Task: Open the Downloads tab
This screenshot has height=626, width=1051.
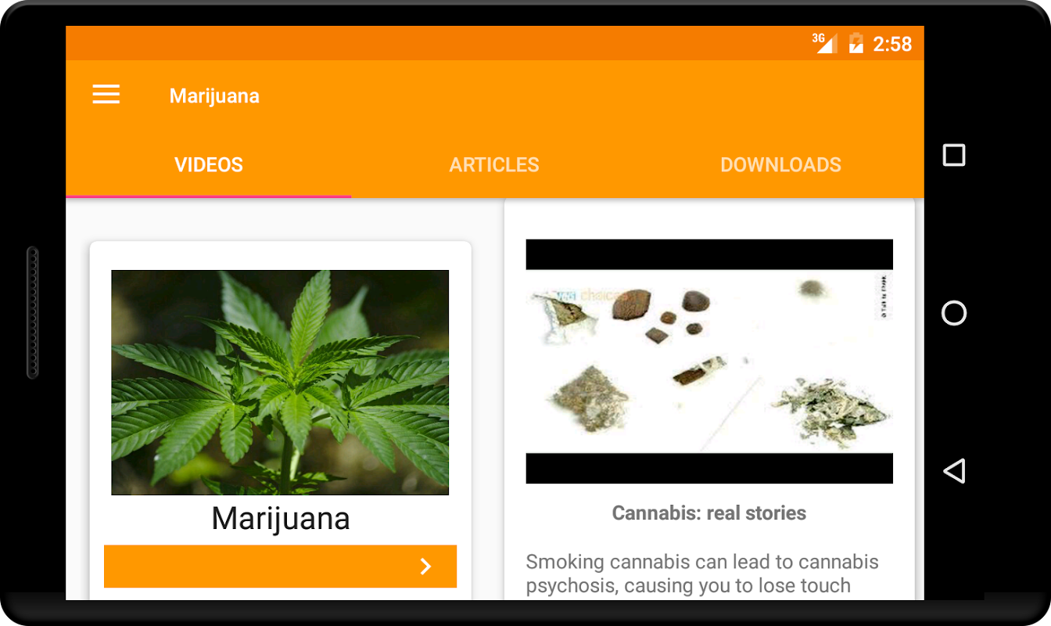Action: coord(780,164)
